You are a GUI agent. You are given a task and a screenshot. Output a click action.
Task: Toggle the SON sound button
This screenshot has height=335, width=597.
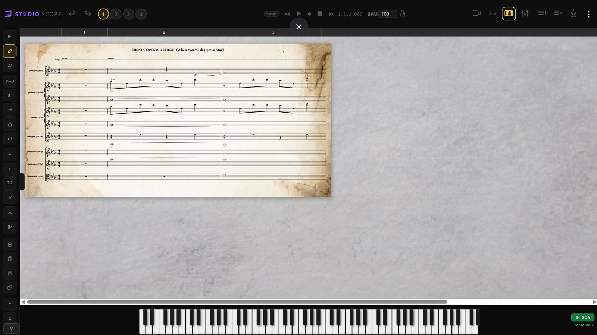pos(583,317)
